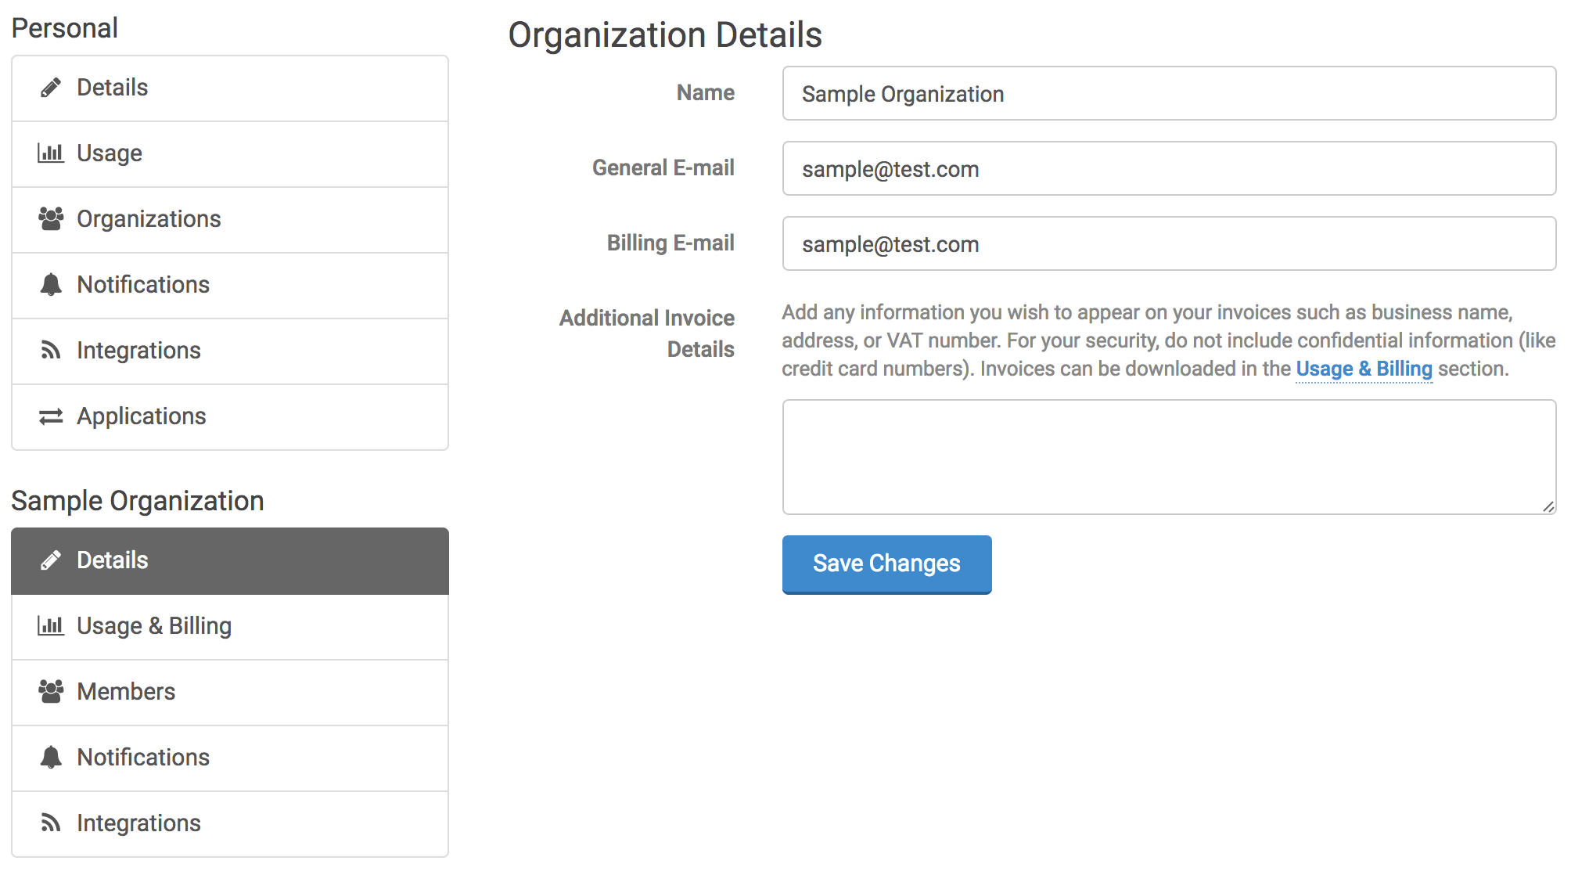
Task: Click the members people icon in org section
Action: click(49, 690)
